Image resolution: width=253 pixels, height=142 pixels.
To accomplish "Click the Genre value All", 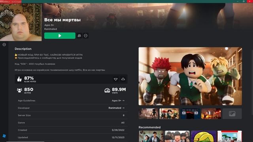I will (x=123, y=123).
